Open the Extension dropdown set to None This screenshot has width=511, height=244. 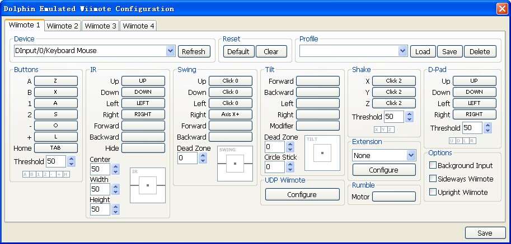[411, 156]
